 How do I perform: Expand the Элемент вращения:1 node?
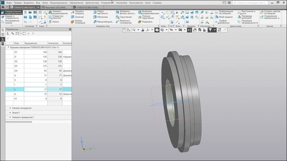pyautogui.click(x=10, y=117)
